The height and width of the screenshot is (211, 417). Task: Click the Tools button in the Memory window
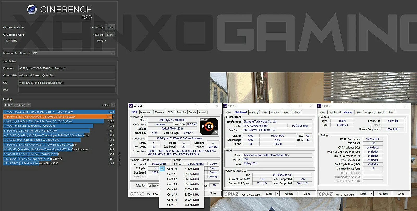click(x=363, y=194)
